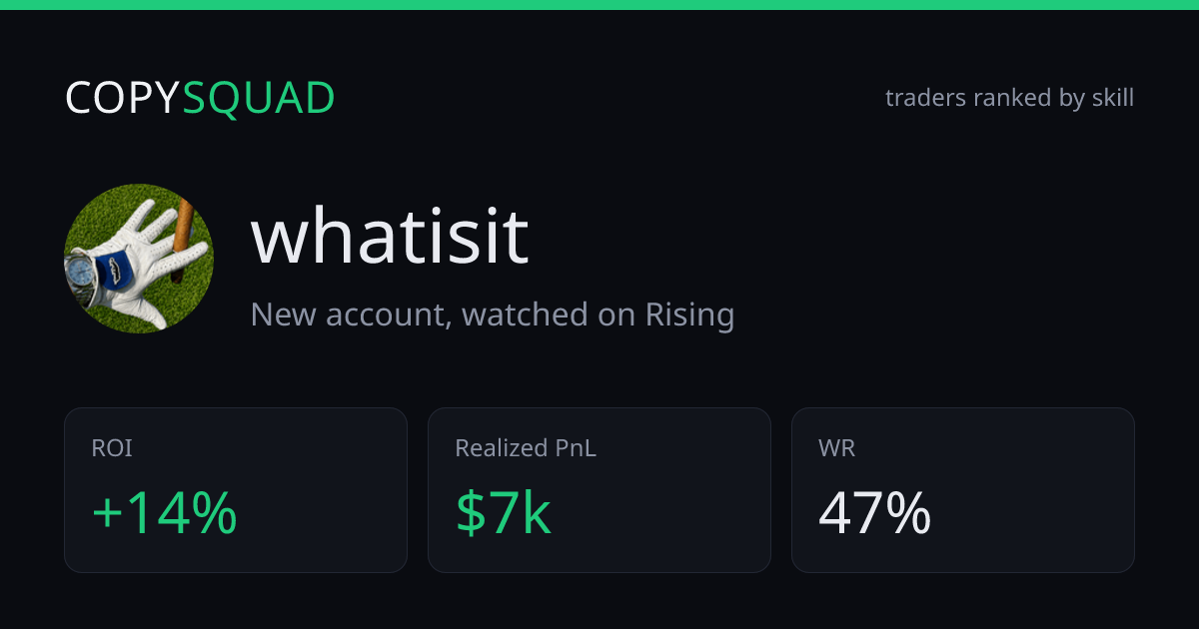The width and height of the screenshot is (1199, 629).
Task: Click the traders ranked by skill tagline
Action: pyautogui.click(x=1009, y=98)
